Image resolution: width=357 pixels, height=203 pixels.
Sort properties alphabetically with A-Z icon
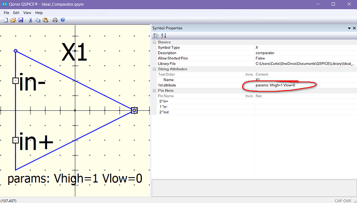pyautogui.click(x=163, y=36)
